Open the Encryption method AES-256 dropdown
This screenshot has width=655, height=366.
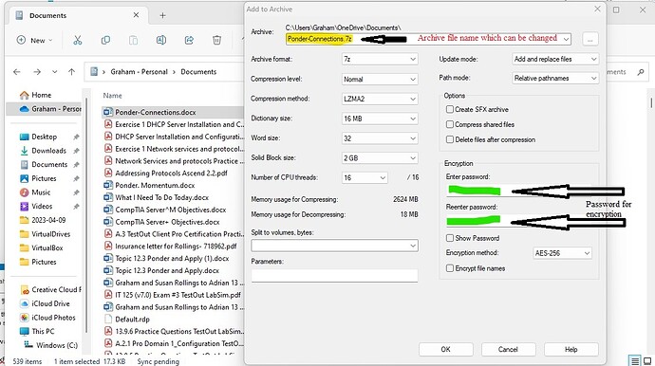pos(562,253)
